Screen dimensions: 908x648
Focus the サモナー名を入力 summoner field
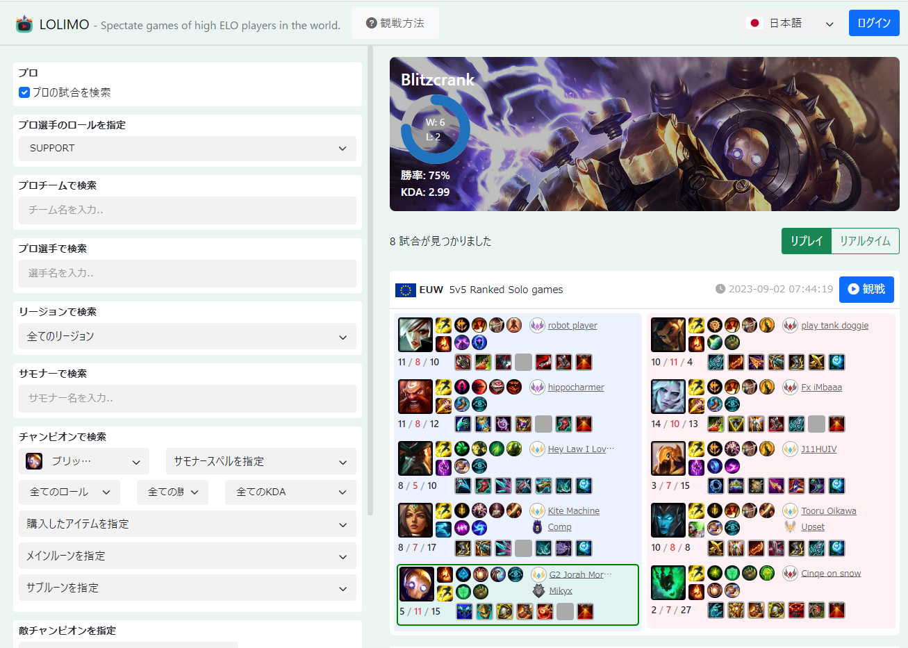coord(188,398)
